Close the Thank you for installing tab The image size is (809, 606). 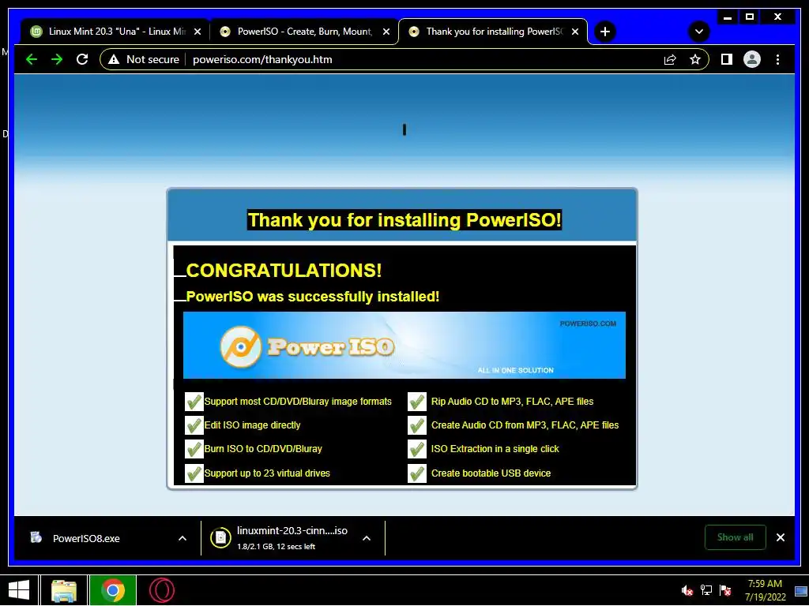tap(575, 32)
